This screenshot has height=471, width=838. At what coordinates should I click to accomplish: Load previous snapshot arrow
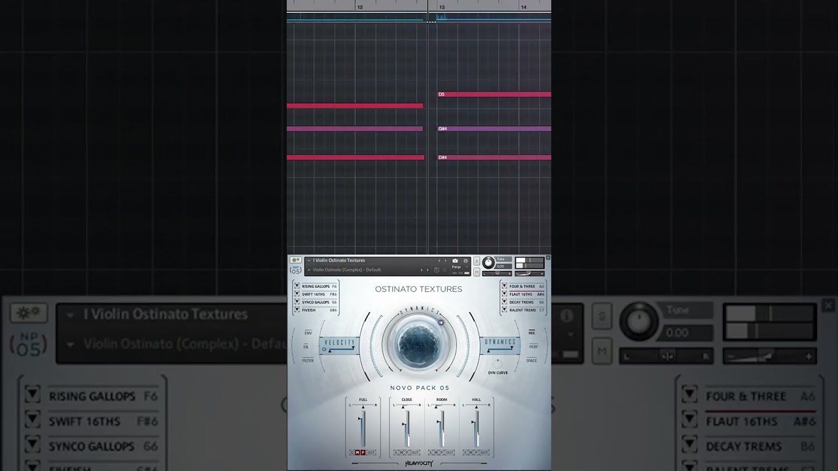click(422, 270)
